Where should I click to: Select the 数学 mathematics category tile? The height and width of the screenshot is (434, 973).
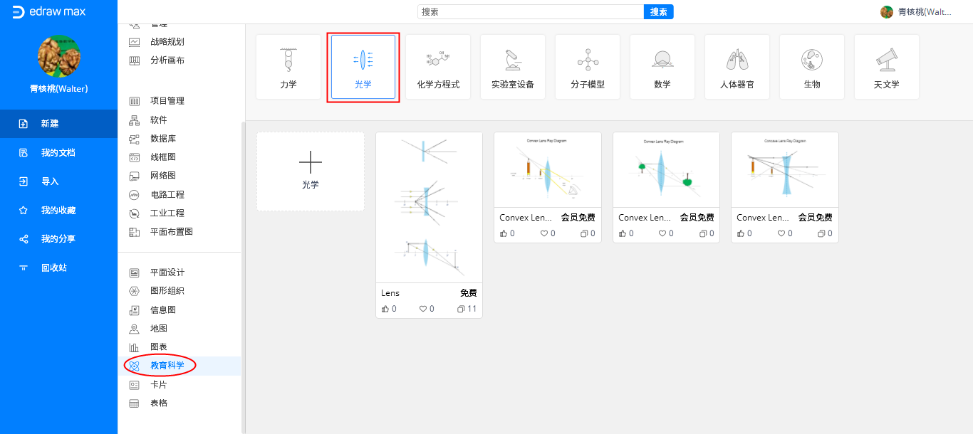(x=662, y=68)
